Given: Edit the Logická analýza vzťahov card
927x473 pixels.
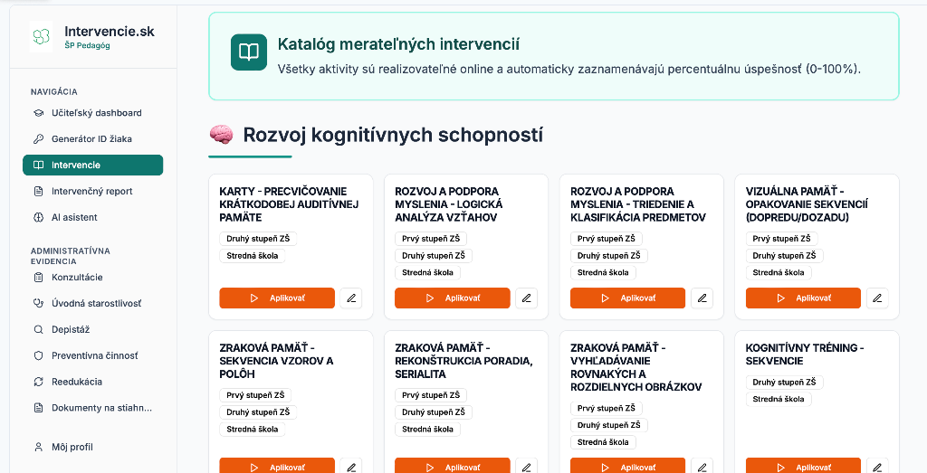Looking at the screenshot, I should point(526,298).
